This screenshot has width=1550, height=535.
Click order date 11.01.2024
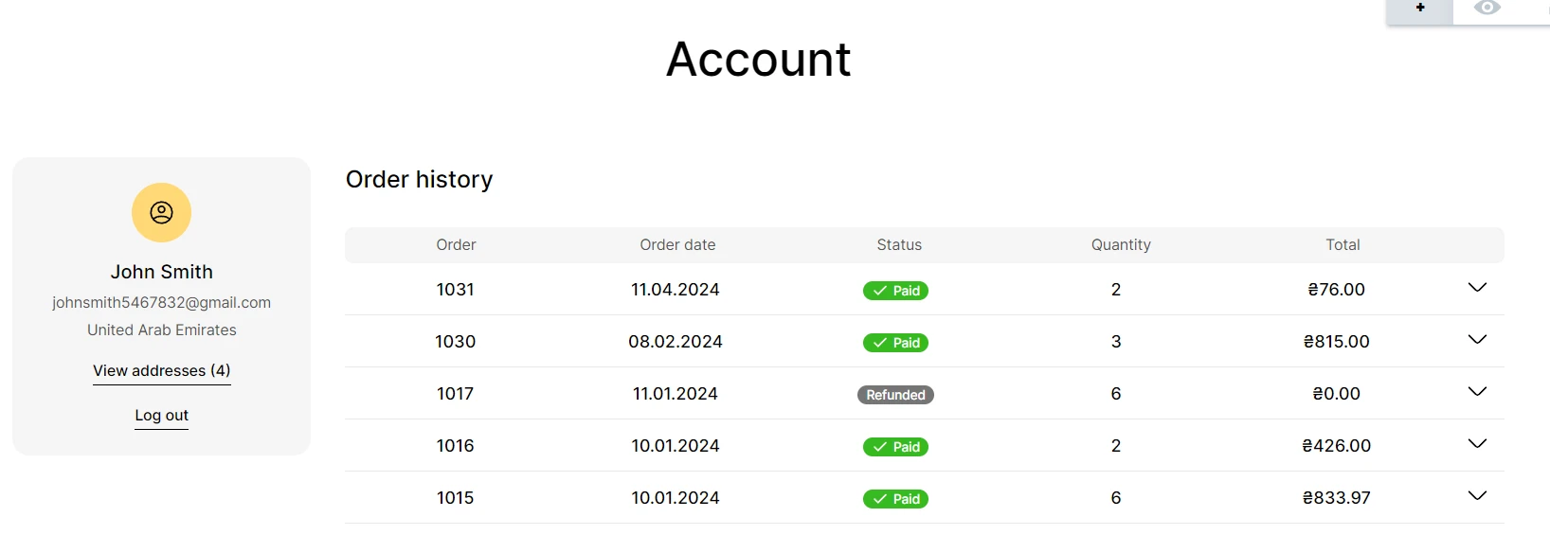(676, 394)
